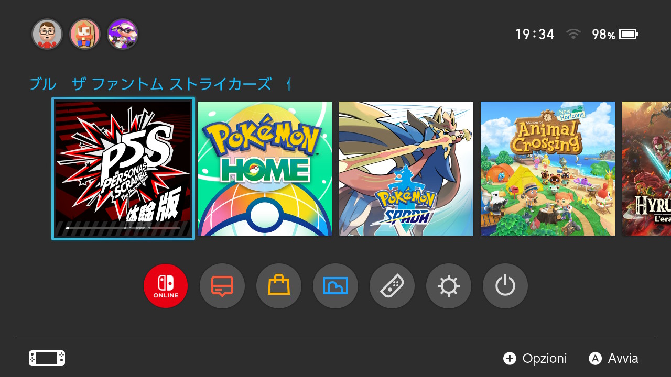The width and height of the screenshot is (671, 377).
Task: Open the power Sleep Mode icon
Action: click(505, 286)
